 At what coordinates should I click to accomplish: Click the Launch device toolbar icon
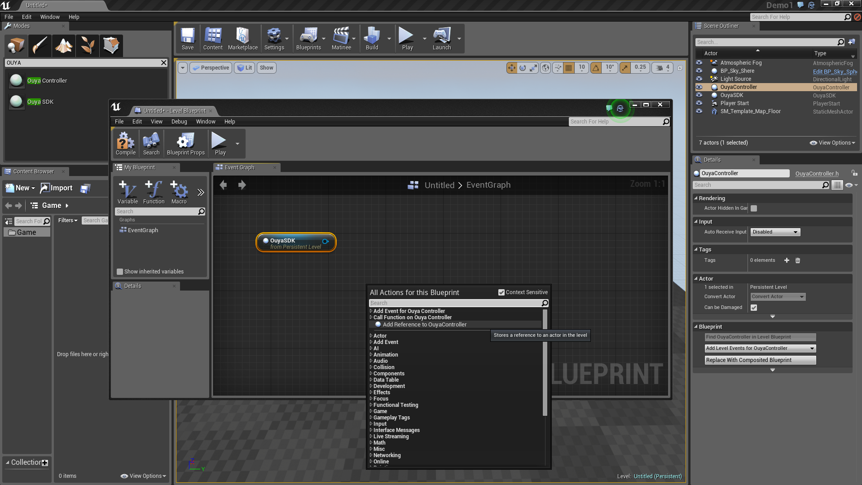pos(441,36)
